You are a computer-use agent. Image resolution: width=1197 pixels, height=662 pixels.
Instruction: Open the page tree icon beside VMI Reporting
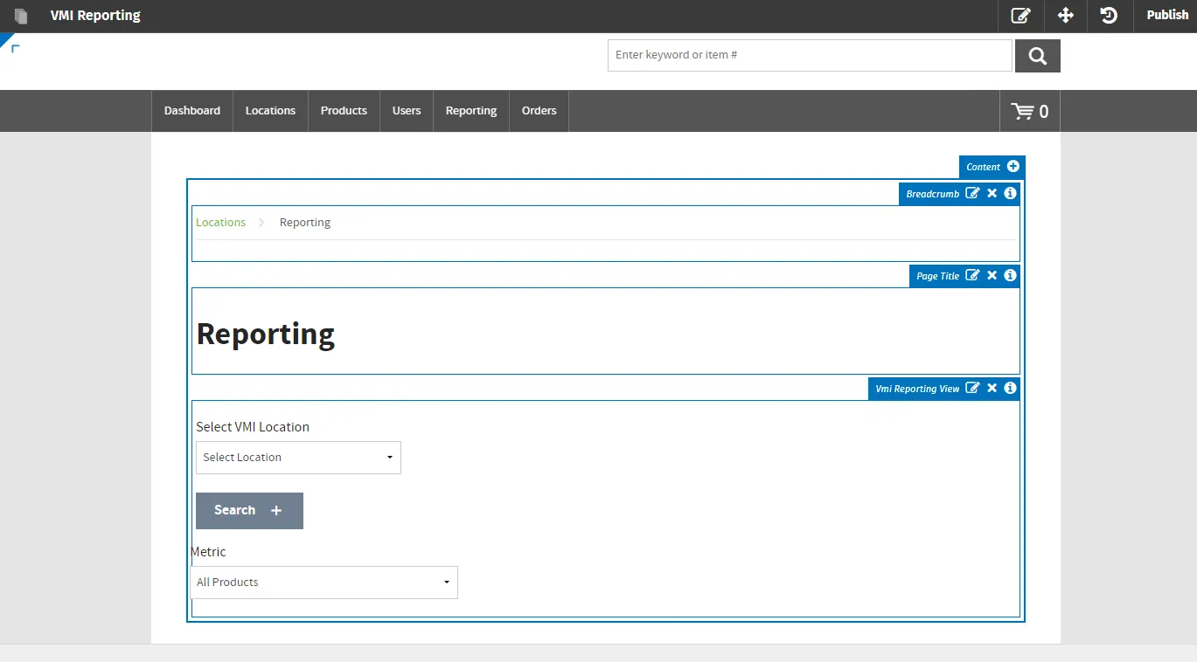21,16
